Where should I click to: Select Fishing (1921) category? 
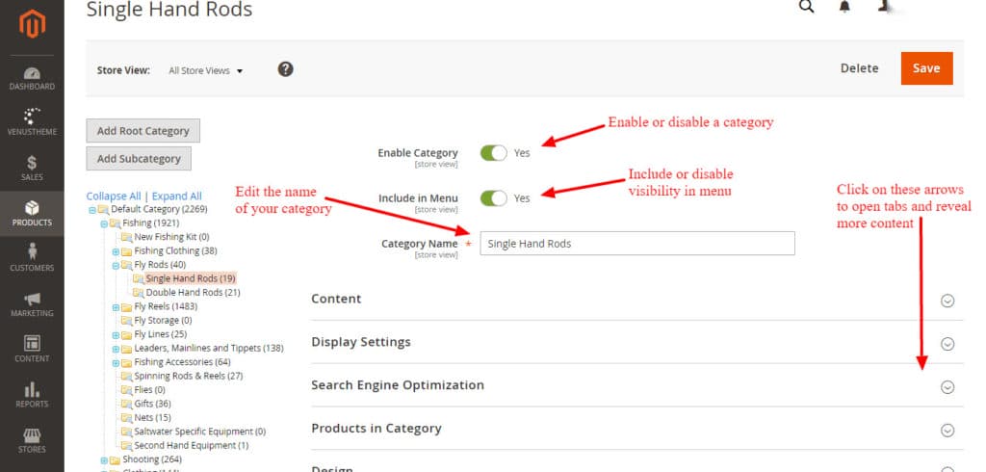coord(150,223)
